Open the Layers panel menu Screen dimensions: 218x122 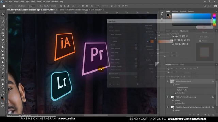click(217, 65)
